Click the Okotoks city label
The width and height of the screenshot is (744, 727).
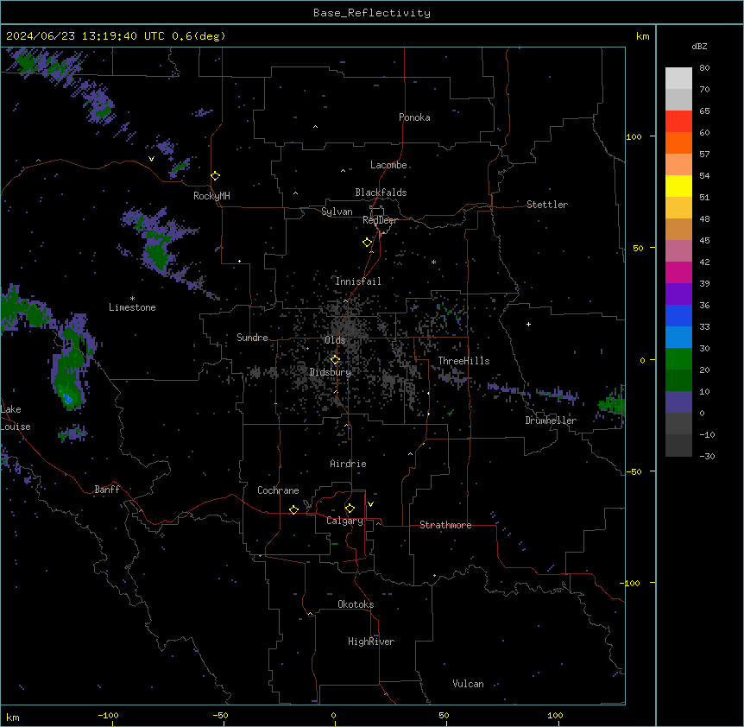[x=356, y=604]
